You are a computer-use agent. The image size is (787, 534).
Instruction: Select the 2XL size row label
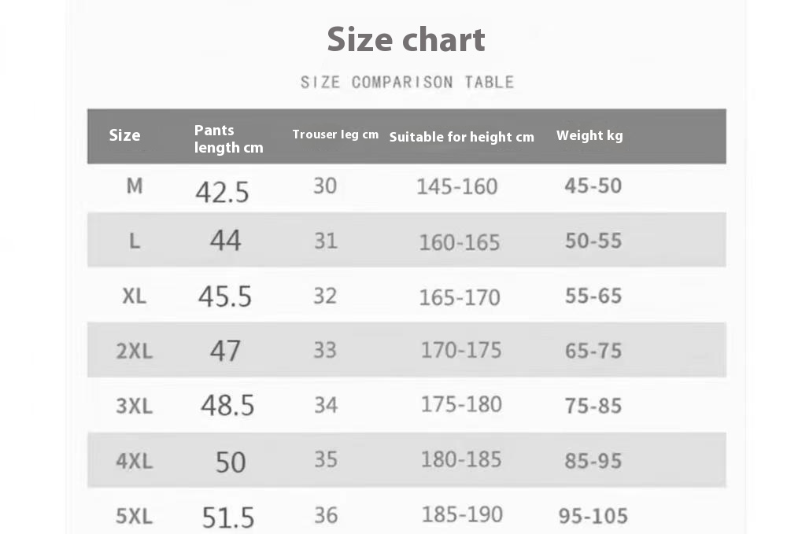pyautogui.click(x=135, y=351)
